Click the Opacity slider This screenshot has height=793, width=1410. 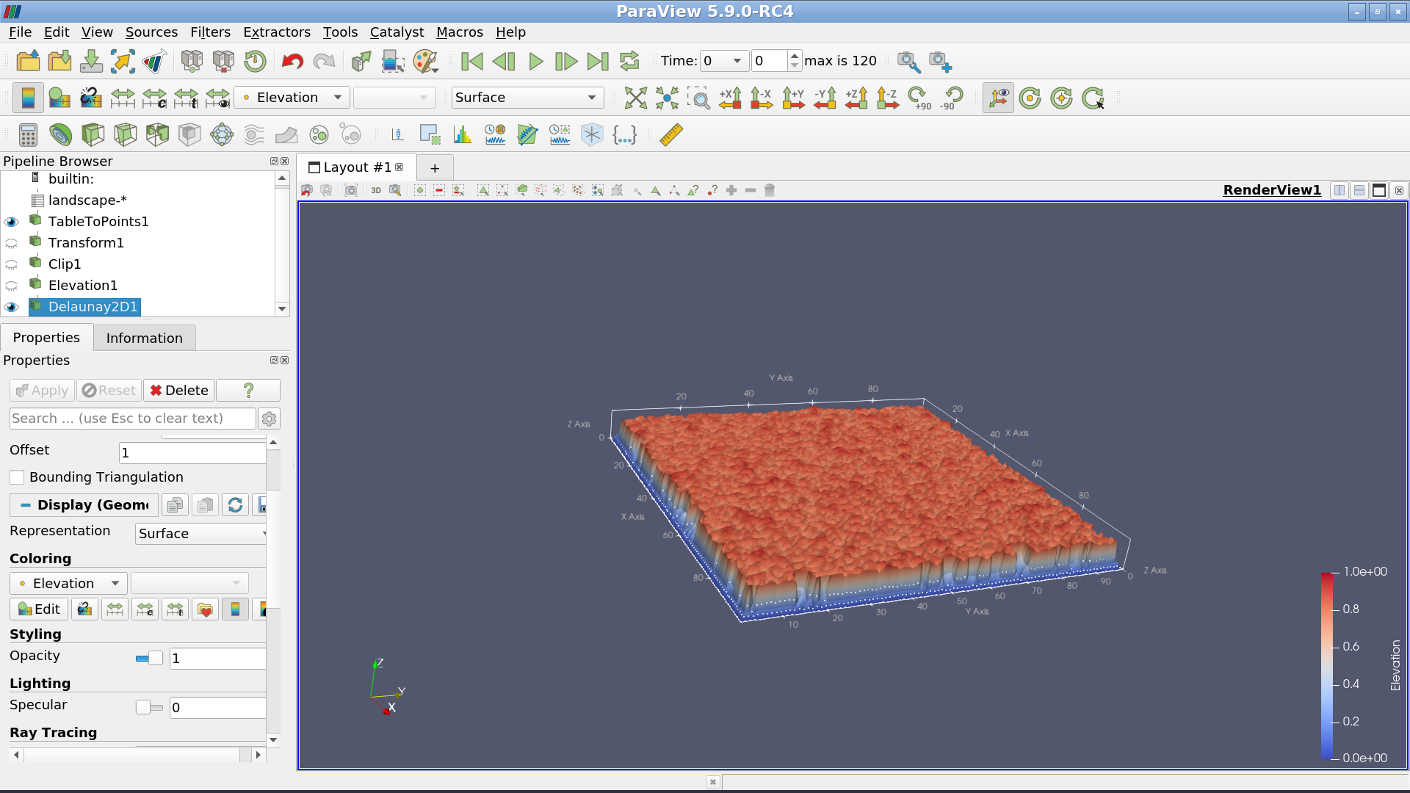[x=150, y=659]
